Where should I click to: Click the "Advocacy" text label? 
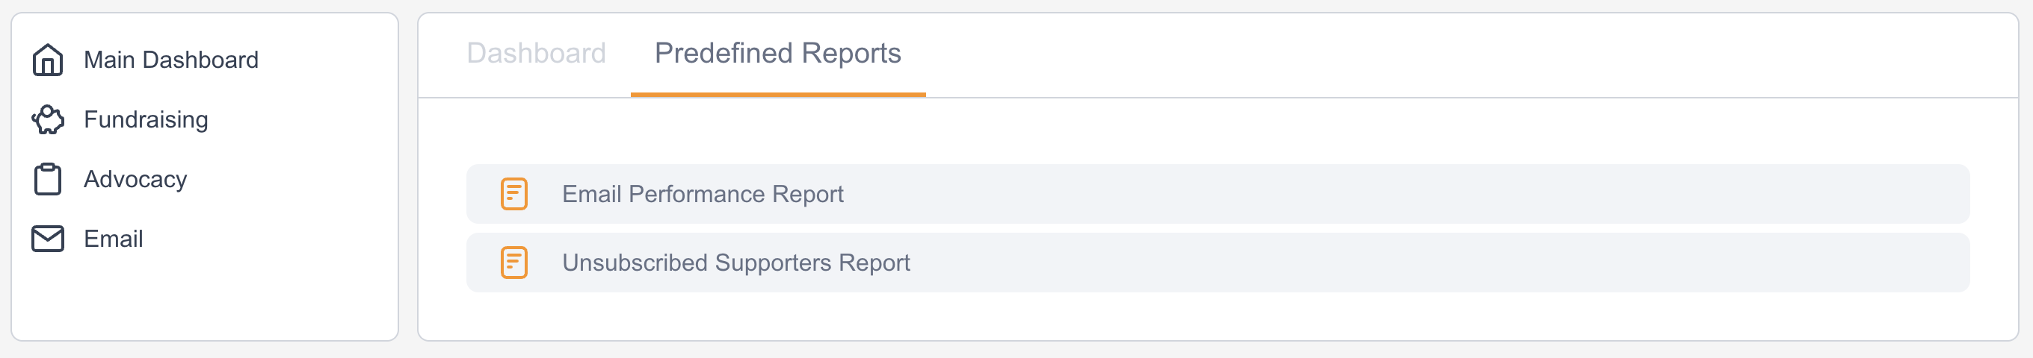(x=135, y=180)
